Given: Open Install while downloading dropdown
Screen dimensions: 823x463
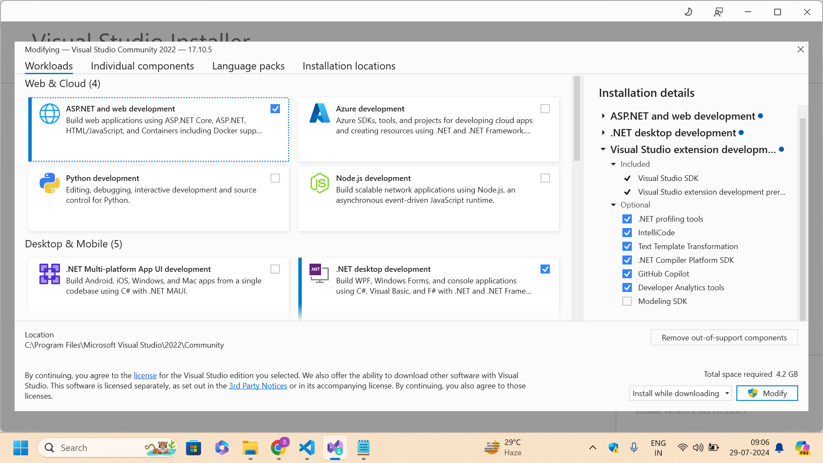Looking at the screenshot, I should coord(680,394).
